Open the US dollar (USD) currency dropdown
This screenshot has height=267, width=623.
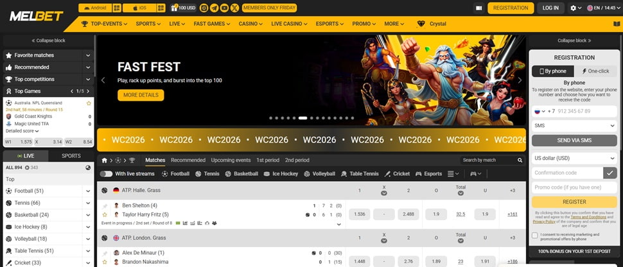click(x=574, y=158)
